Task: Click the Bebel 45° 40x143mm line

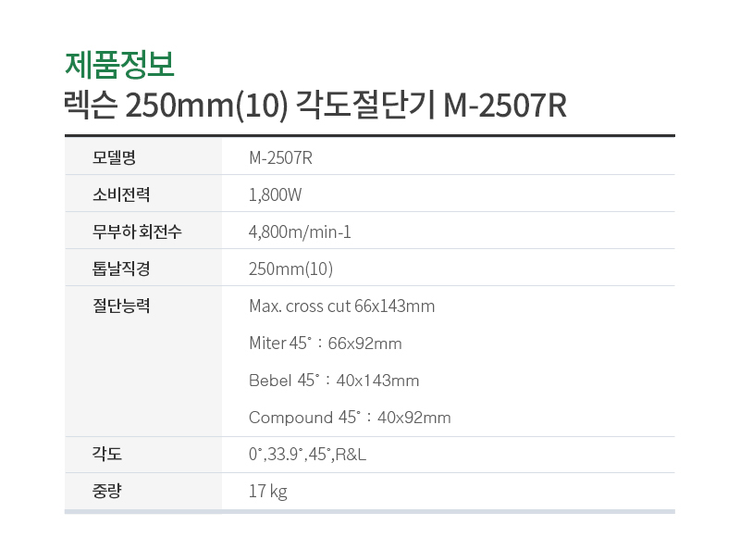Action: click(334, 380)
